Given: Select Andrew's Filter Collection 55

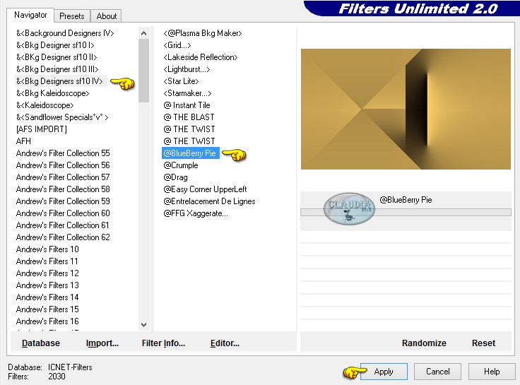Looking at the screenshot, I should 63,153.
